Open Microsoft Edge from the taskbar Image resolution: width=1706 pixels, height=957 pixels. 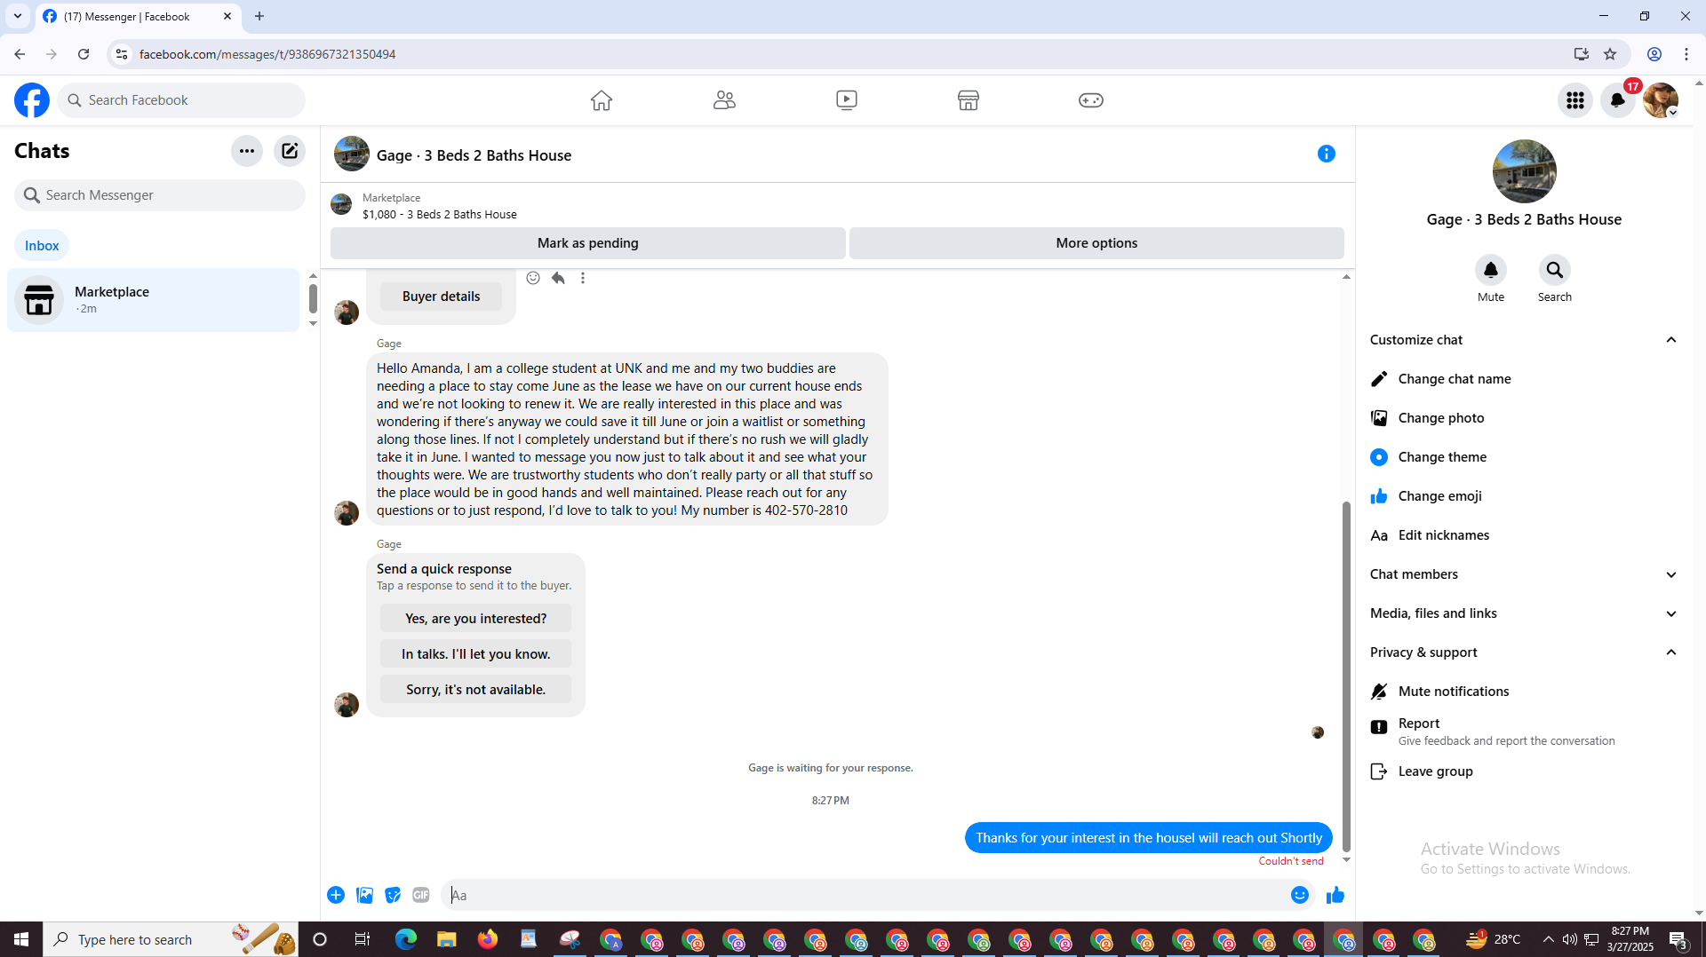pos(406,939)
